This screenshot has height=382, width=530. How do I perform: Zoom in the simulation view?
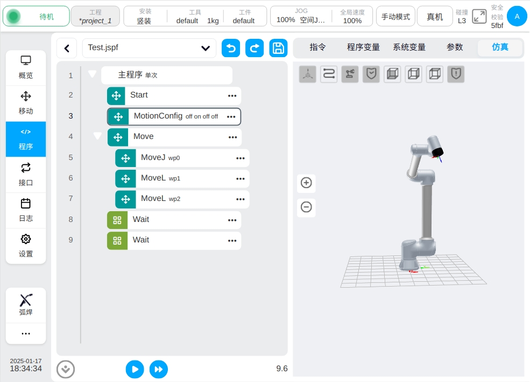(x=306, y=183)
